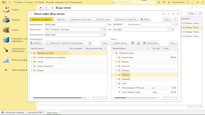Open the three-dot options of Меню кафе form

[x=168, y=14]
